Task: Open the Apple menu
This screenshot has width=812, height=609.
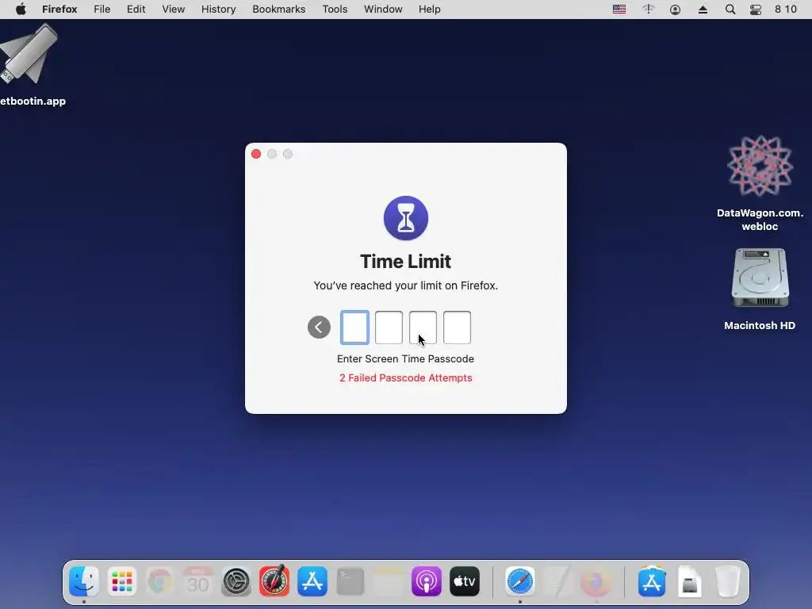Action: tap(21, 10)
